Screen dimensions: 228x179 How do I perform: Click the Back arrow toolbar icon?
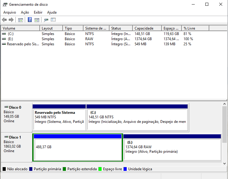[x=4, y=20]
